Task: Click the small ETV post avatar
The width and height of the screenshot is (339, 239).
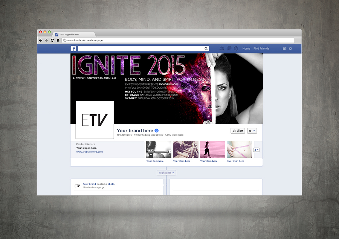Action: 77,186
